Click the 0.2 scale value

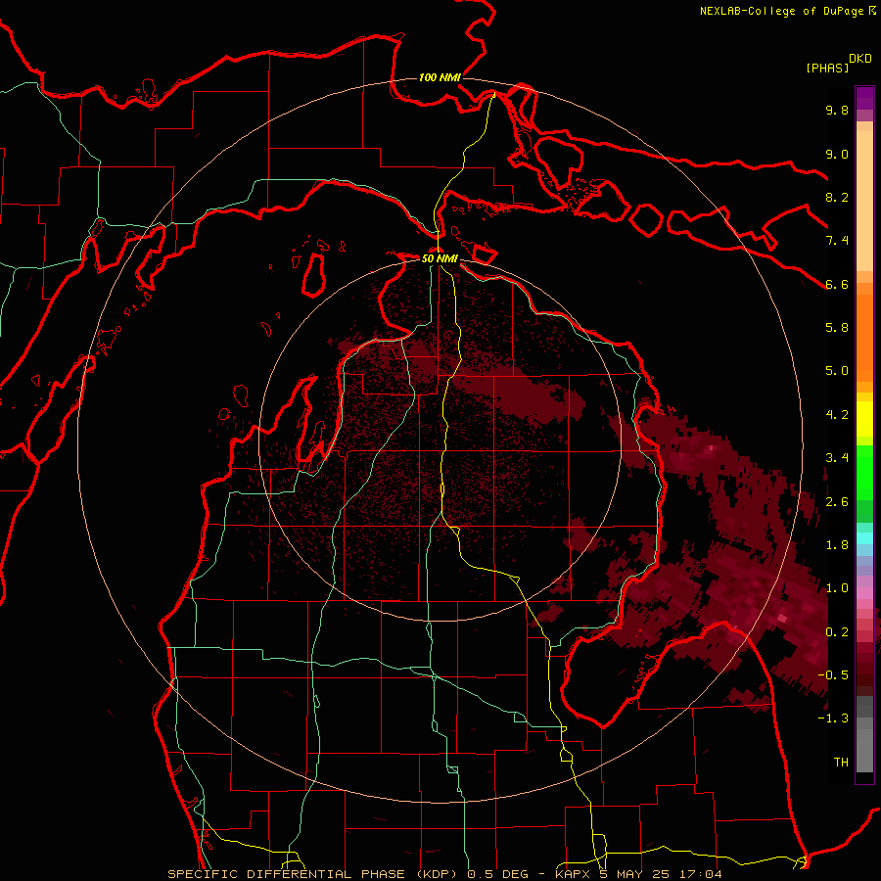(837, 632)
